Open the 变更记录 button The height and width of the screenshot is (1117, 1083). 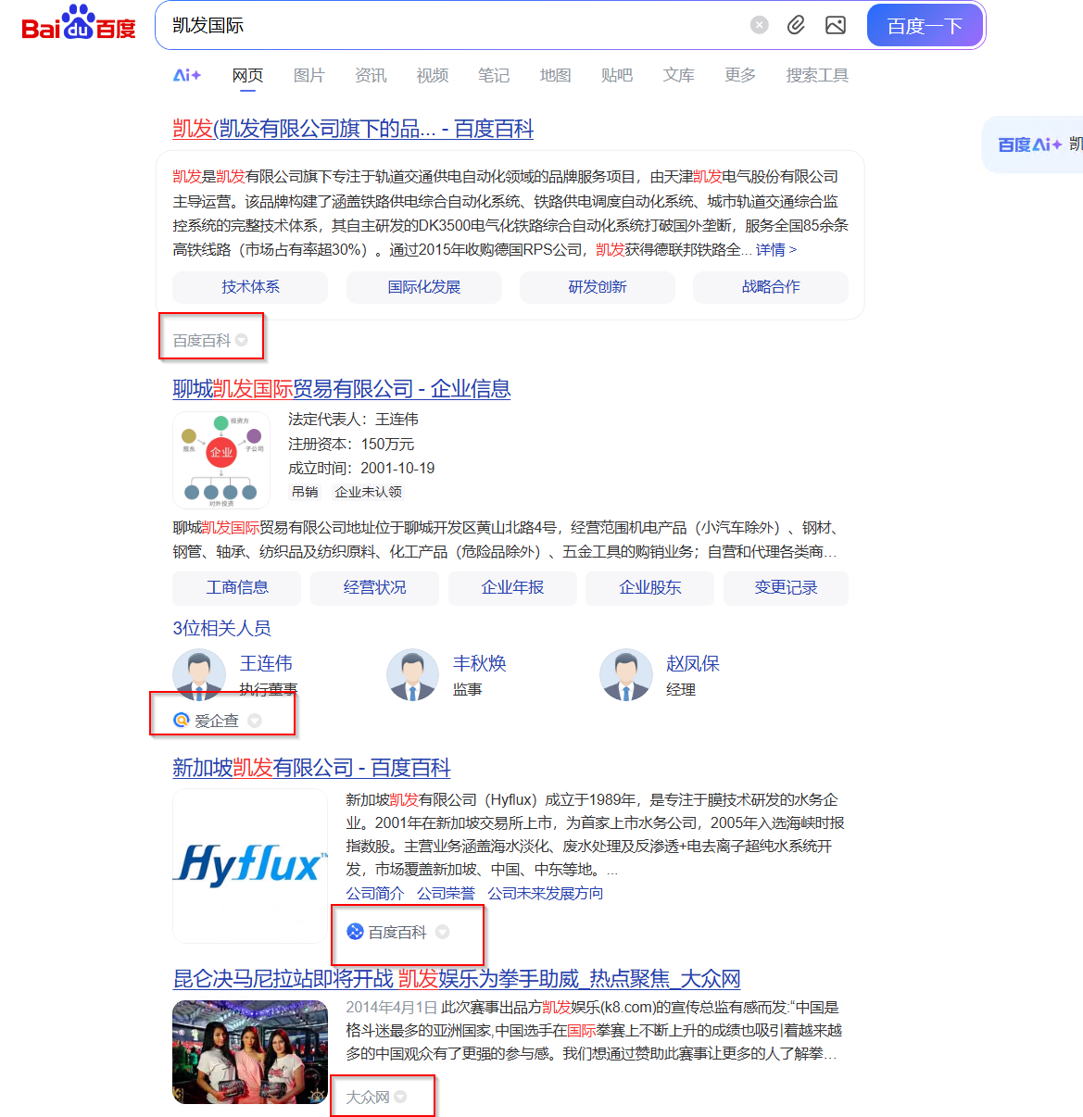pyautogui.click(x=786, y=588)
